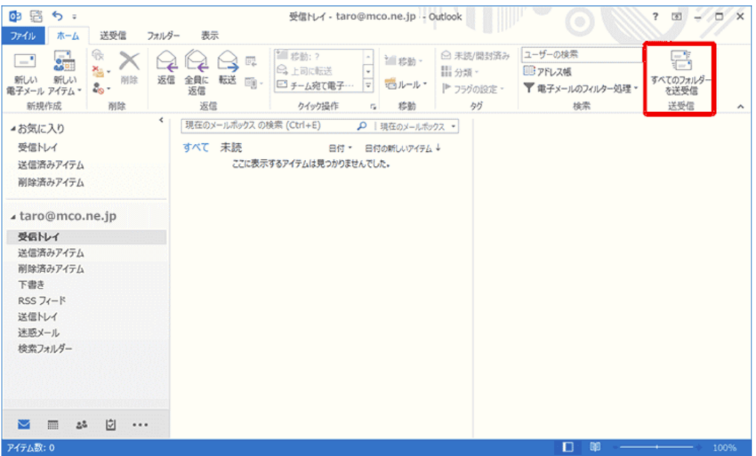Collapse the お気に入り favorites section
This screenshot has width=756, height=456.
pos(13,128)
